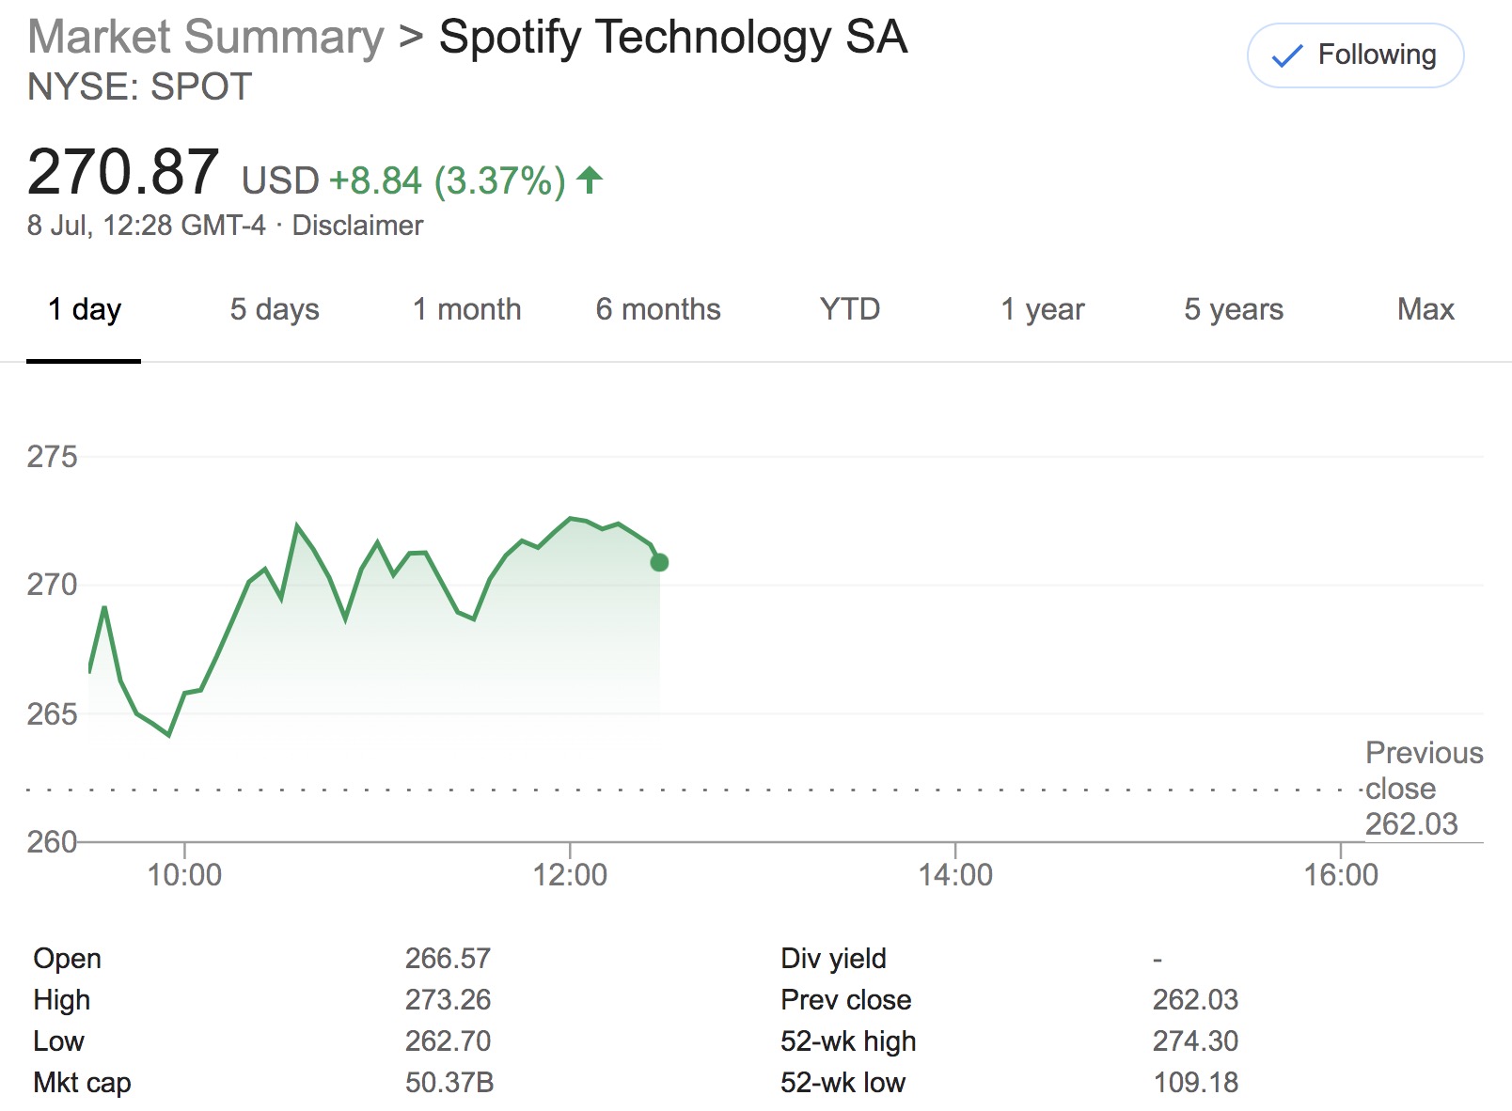Switch to the 1 year tab
1512x1111 pixels.
1042,309
